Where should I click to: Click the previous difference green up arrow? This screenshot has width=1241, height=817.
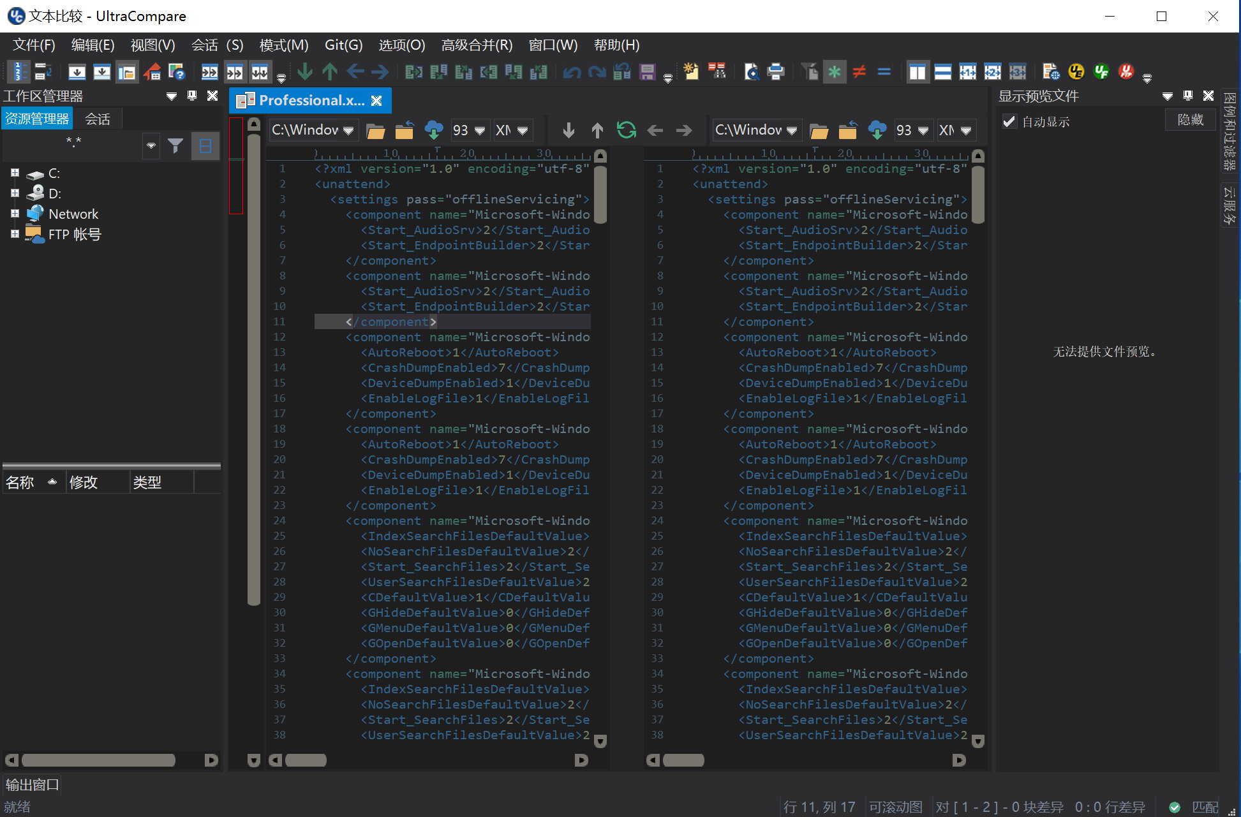330,71
